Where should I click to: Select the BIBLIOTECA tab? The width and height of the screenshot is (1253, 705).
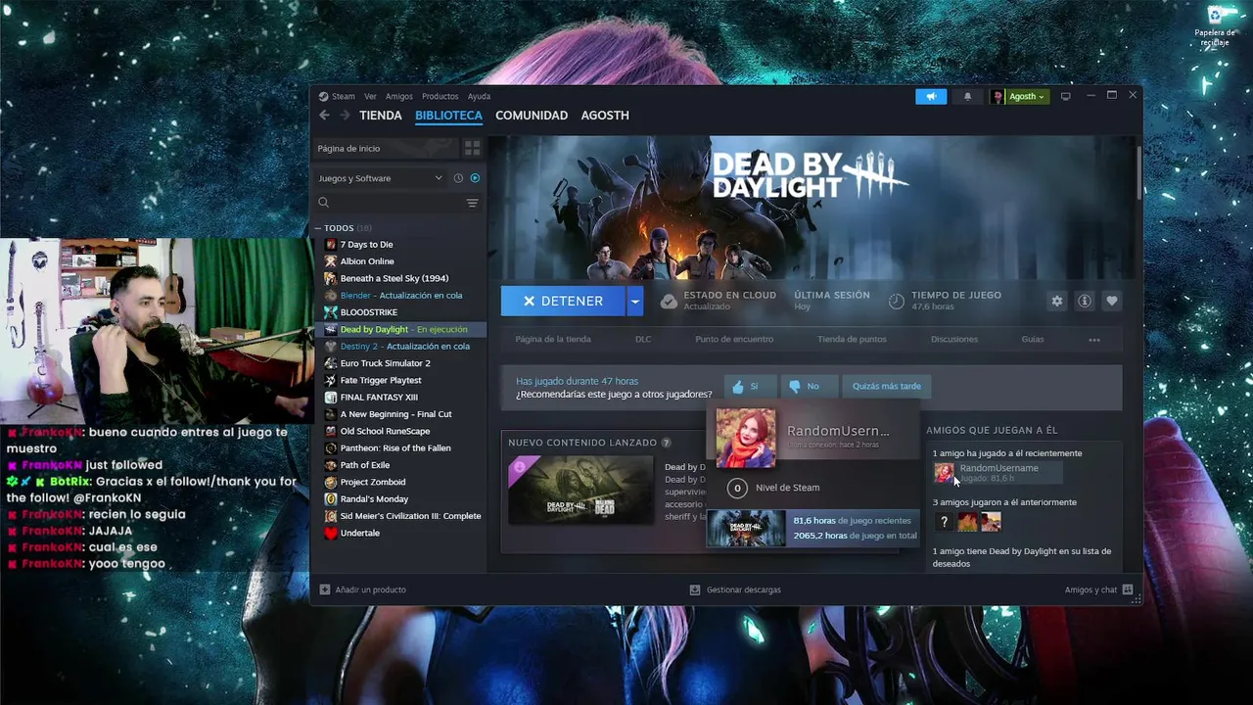coord(448,116)
